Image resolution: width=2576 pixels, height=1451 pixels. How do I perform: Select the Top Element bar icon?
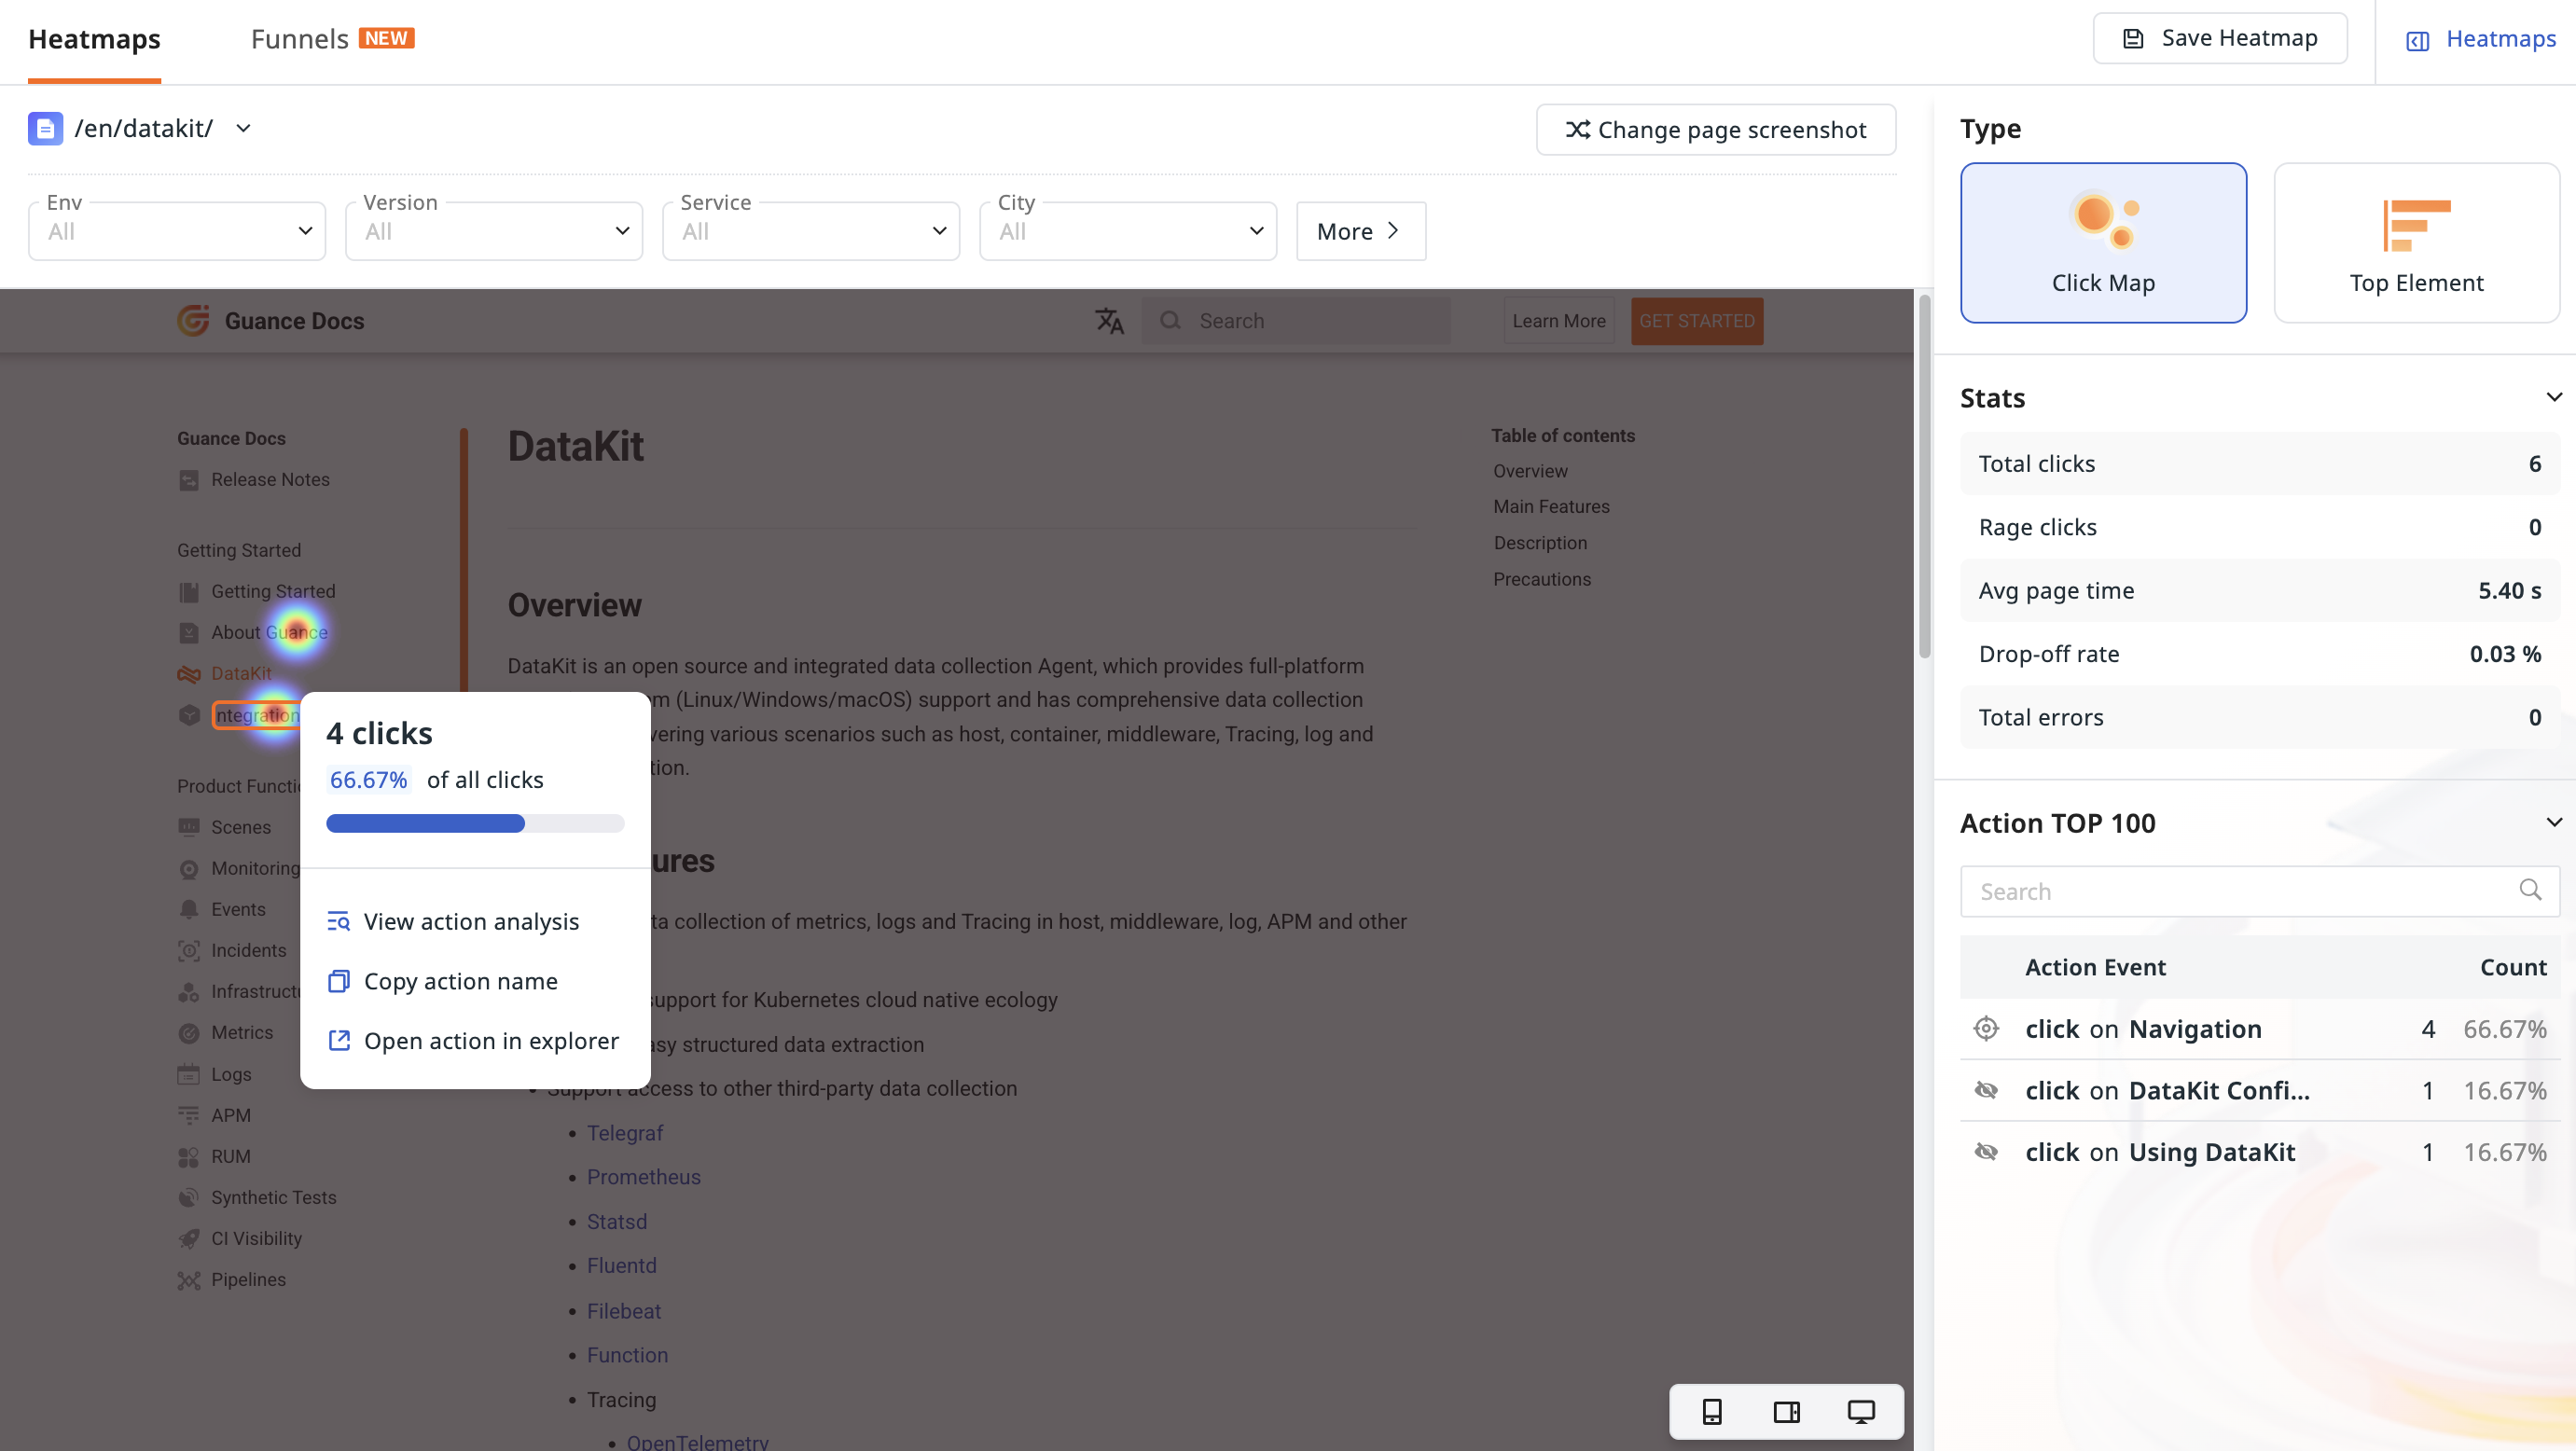click(2416, 225)
